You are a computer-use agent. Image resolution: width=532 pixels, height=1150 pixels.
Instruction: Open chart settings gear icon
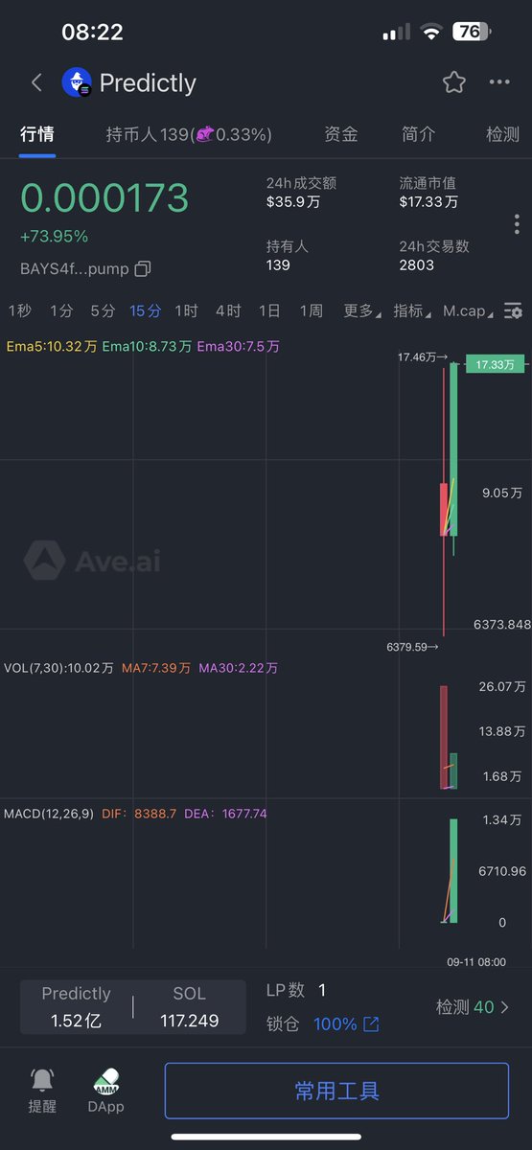[514, 310]
